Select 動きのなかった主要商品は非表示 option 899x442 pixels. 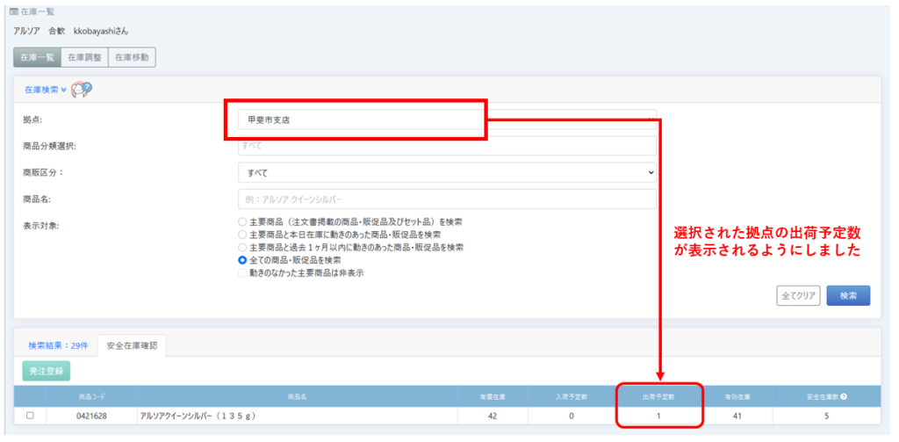coord(243,273)
